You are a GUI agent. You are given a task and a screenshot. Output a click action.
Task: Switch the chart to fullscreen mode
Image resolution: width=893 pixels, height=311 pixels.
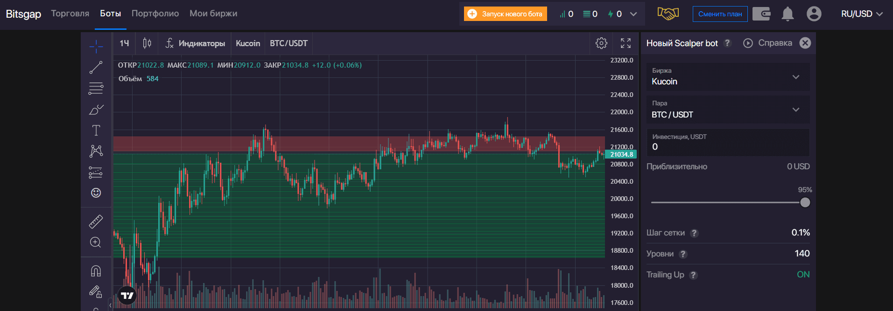click(x=626, y=43)
